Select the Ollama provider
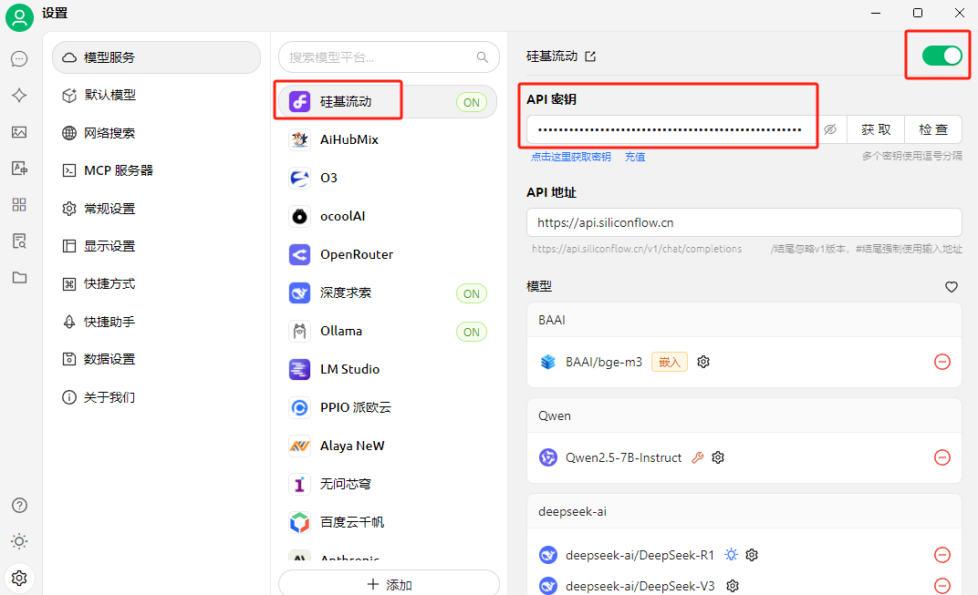This screenshot has width=978, height=595. 388,331
